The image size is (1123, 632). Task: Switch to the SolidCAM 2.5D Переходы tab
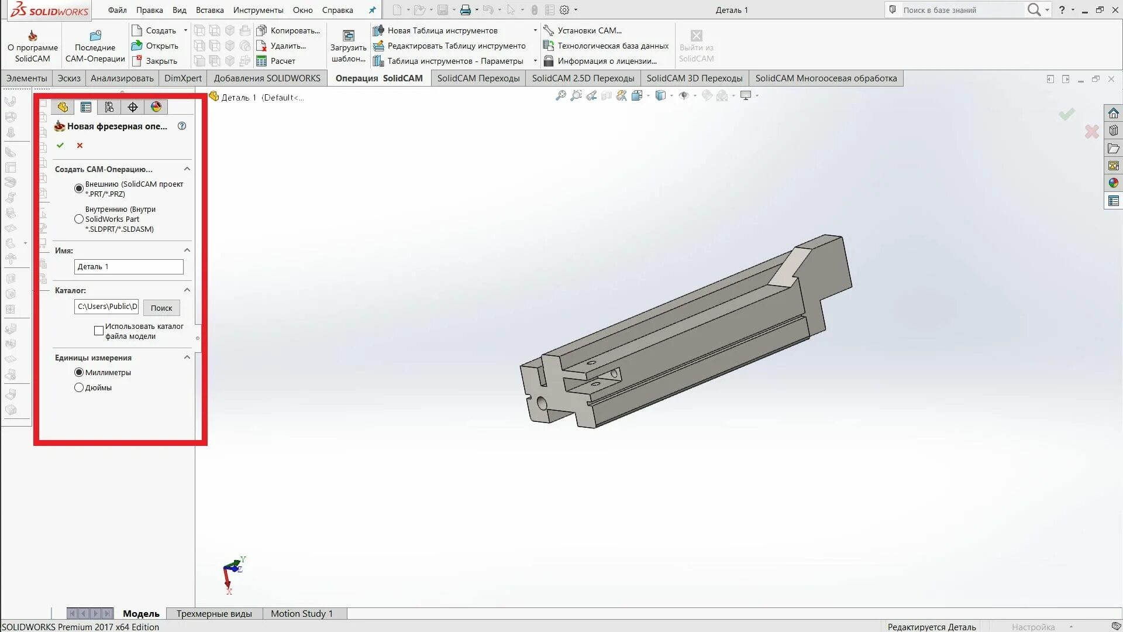[x=583, y=78]
